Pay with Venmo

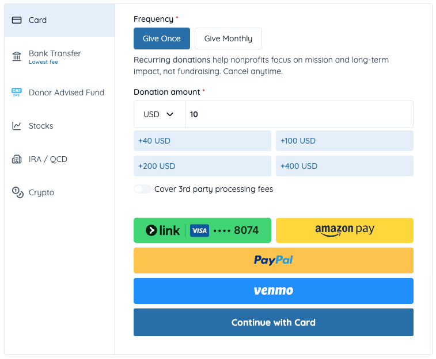(x=274, y=291)
